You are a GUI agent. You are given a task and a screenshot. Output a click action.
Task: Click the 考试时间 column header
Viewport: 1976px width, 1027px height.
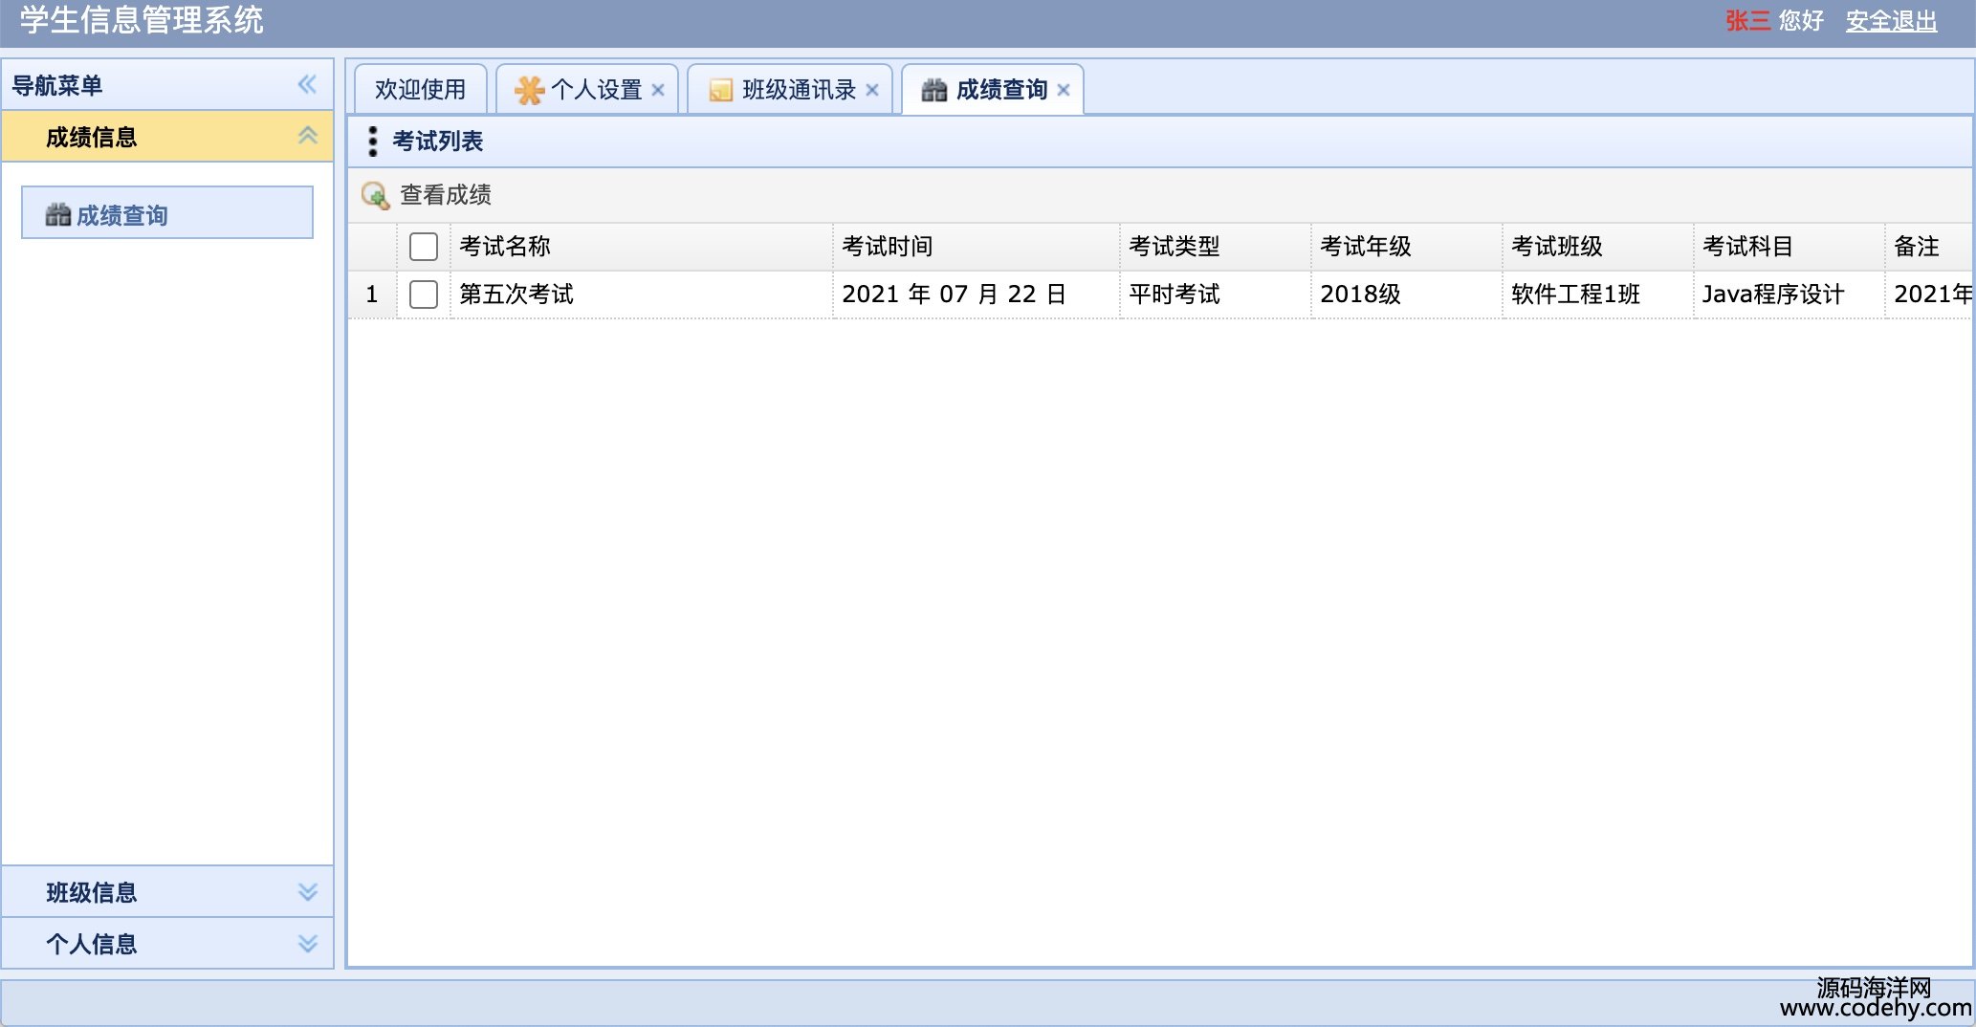click(977, 247)
